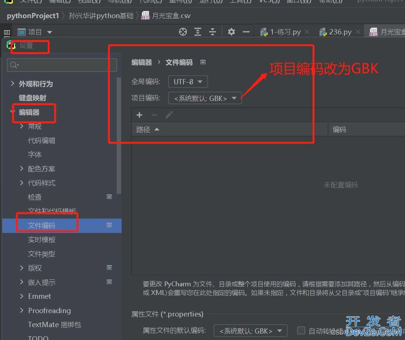Select 字体 in settings tree

tap(34, 155)
